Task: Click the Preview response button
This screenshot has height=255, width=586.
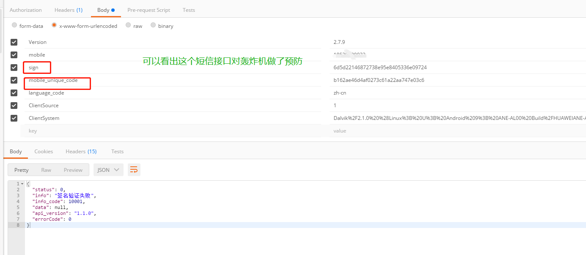Action: pos(73,169)
